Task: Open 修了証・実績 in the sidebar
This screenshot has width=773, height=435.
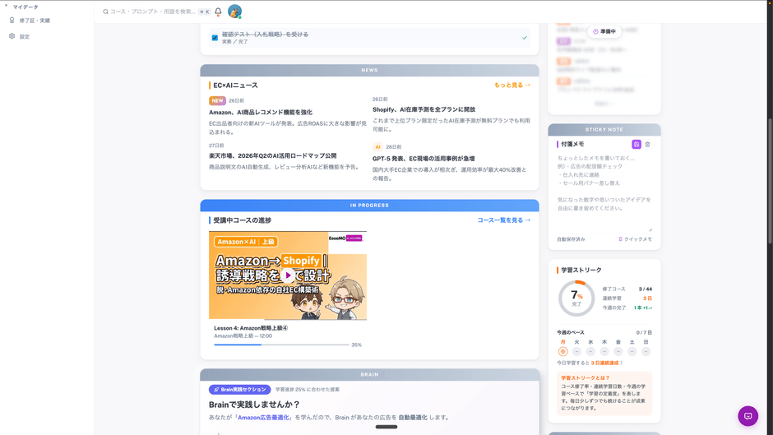Action: point(35,21)
